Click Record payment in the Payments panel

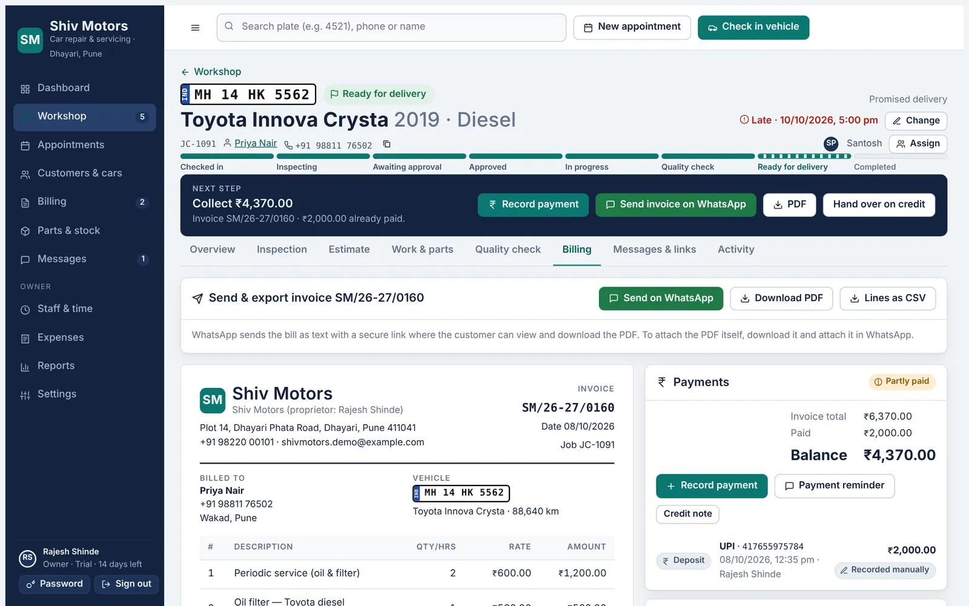[712, 486]
